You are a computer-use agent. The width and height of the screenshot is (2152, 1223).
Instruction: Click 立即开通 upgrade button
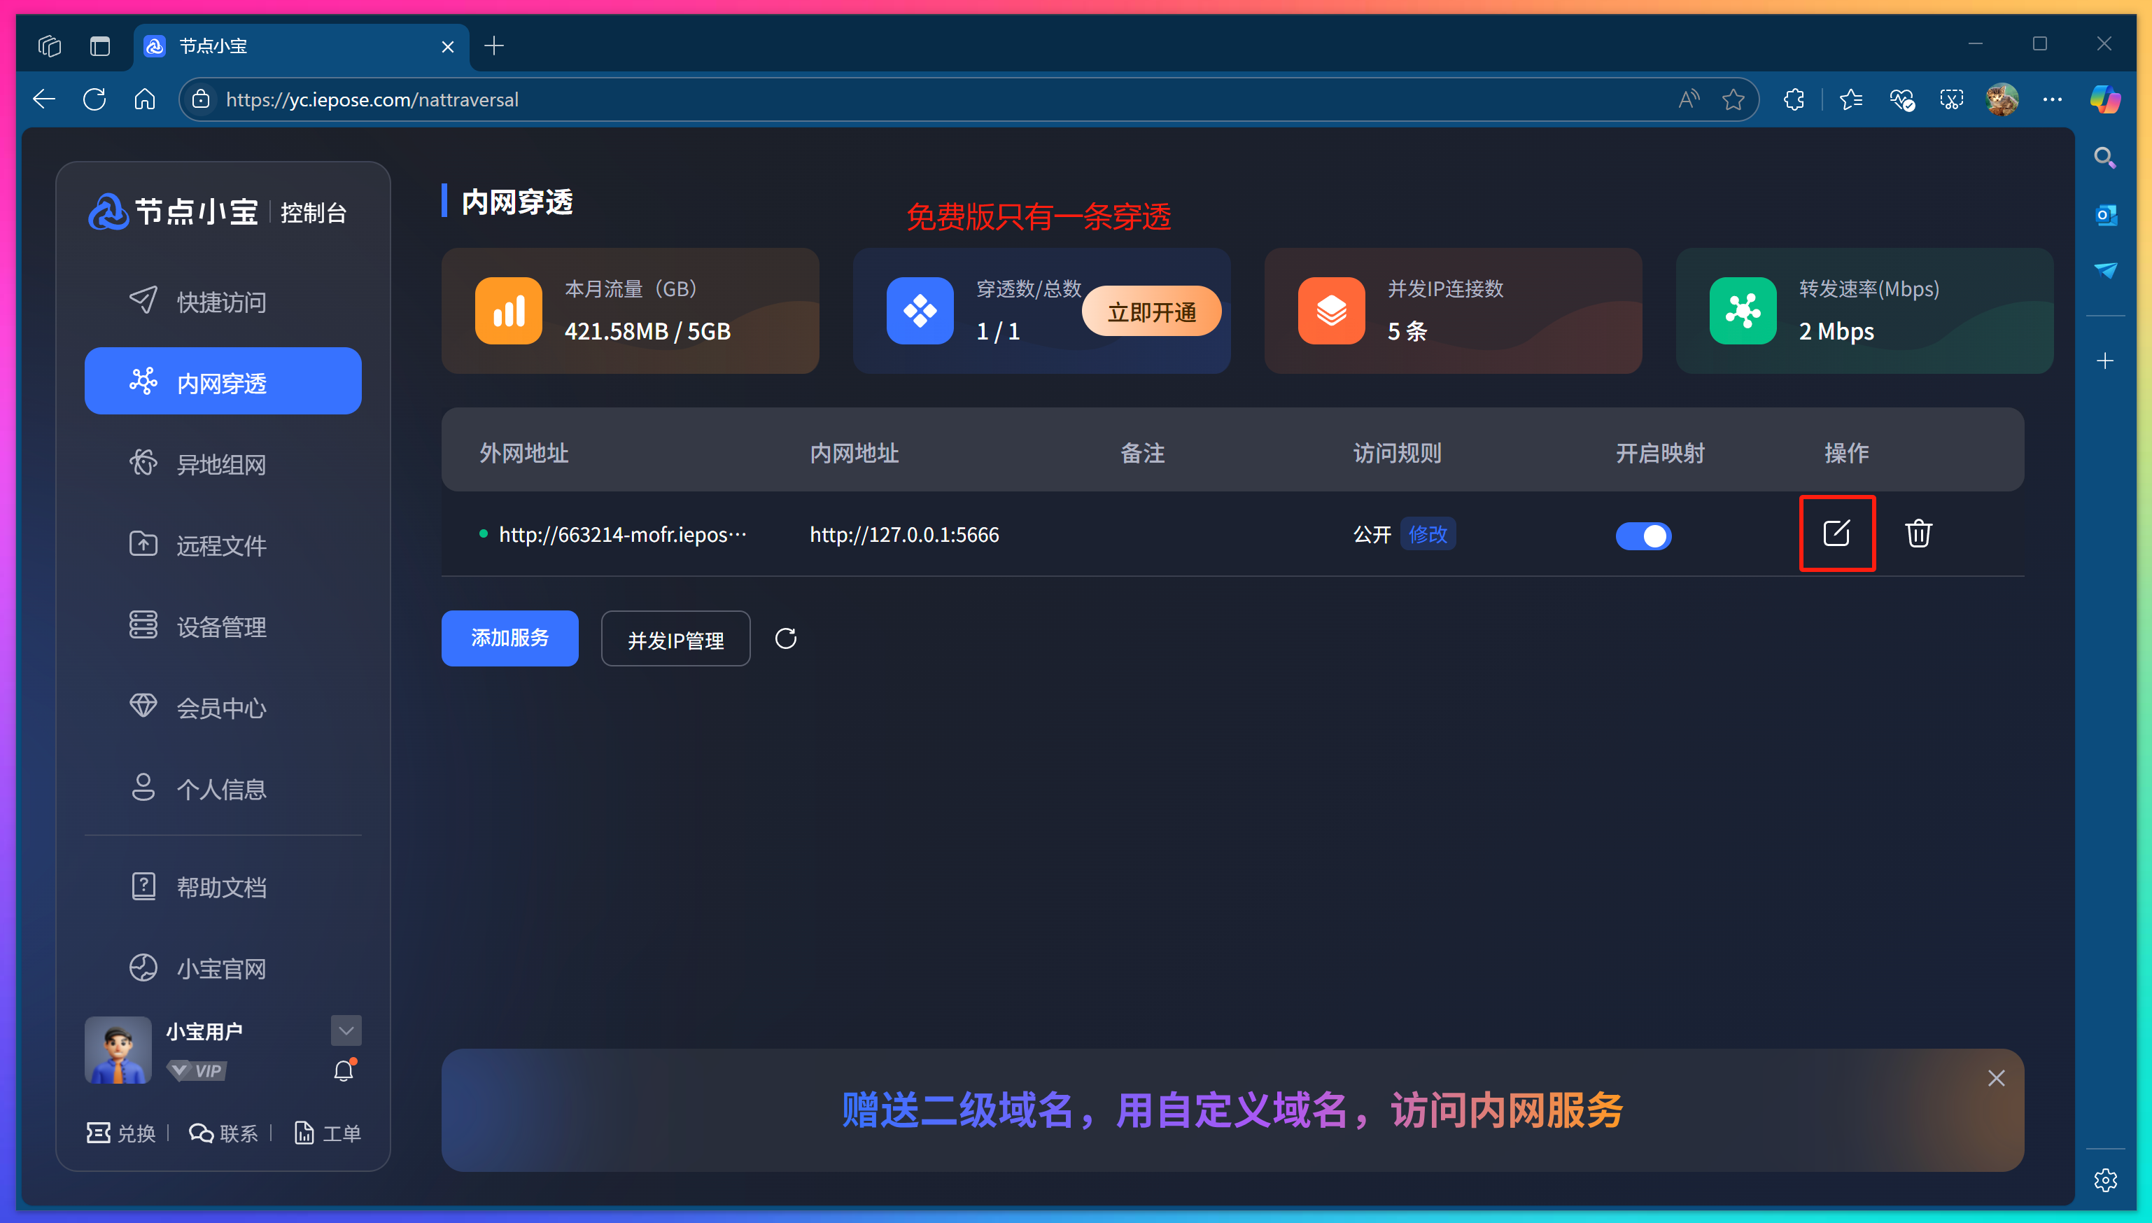tap(1151, 312)
